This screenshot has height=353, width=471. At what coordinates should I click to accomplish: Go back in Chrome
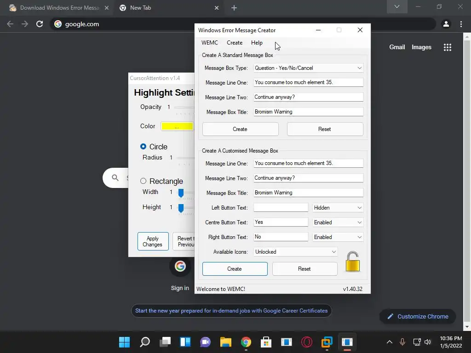(x=10, y=24)
